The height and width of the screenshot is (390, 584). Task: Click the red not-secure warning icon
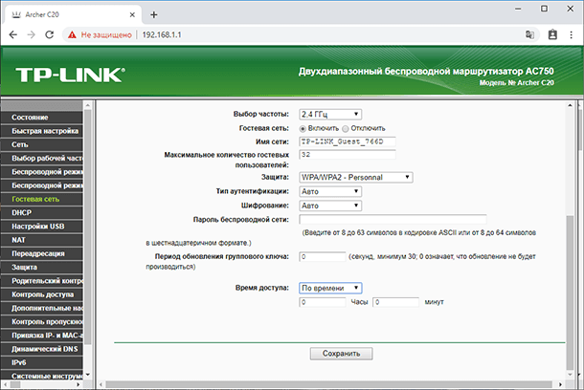click(72, 34)
